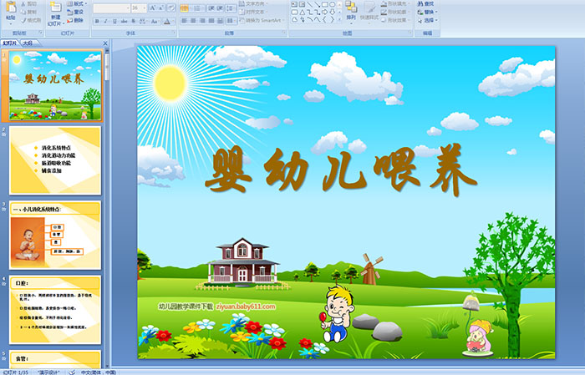The width and height of the screenshot is (585, 375).
Task: Click the Align Text button
Action: 254,12
